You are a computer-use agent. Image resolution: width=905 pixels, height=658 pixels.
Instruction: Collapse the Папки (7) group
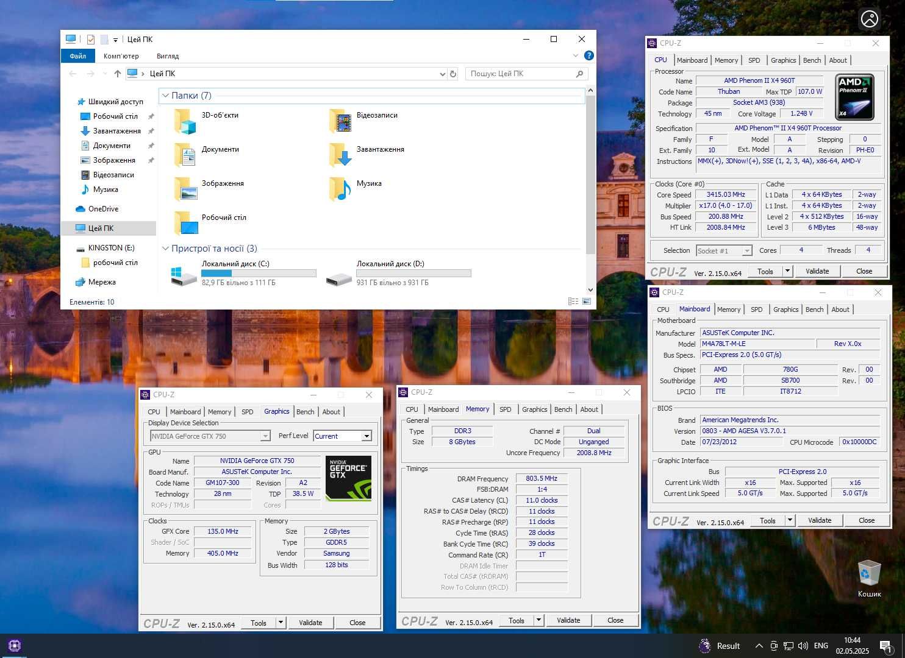(165, 96)
